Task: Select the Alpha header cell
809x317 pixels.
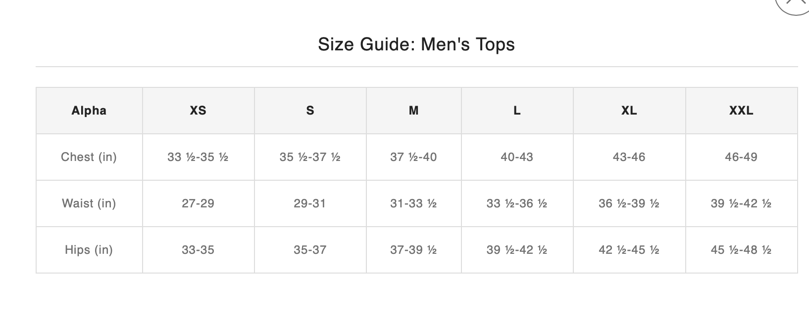Action: 89,111
